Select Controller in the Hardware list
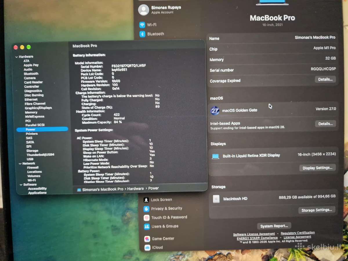The height and width of the screenshot is (261, 348). click(32, 87)
